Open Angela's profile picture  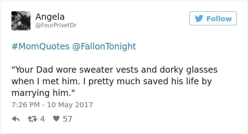21,21
